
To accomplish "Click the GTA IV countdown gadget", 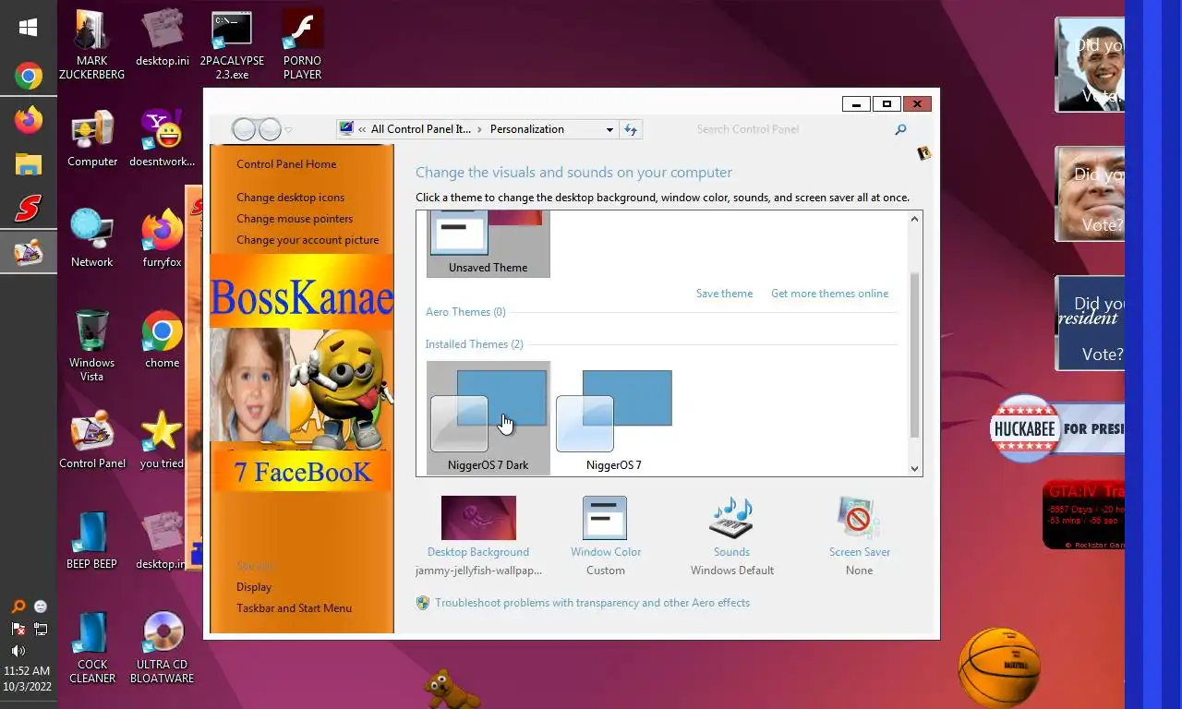I will 1083,515.
